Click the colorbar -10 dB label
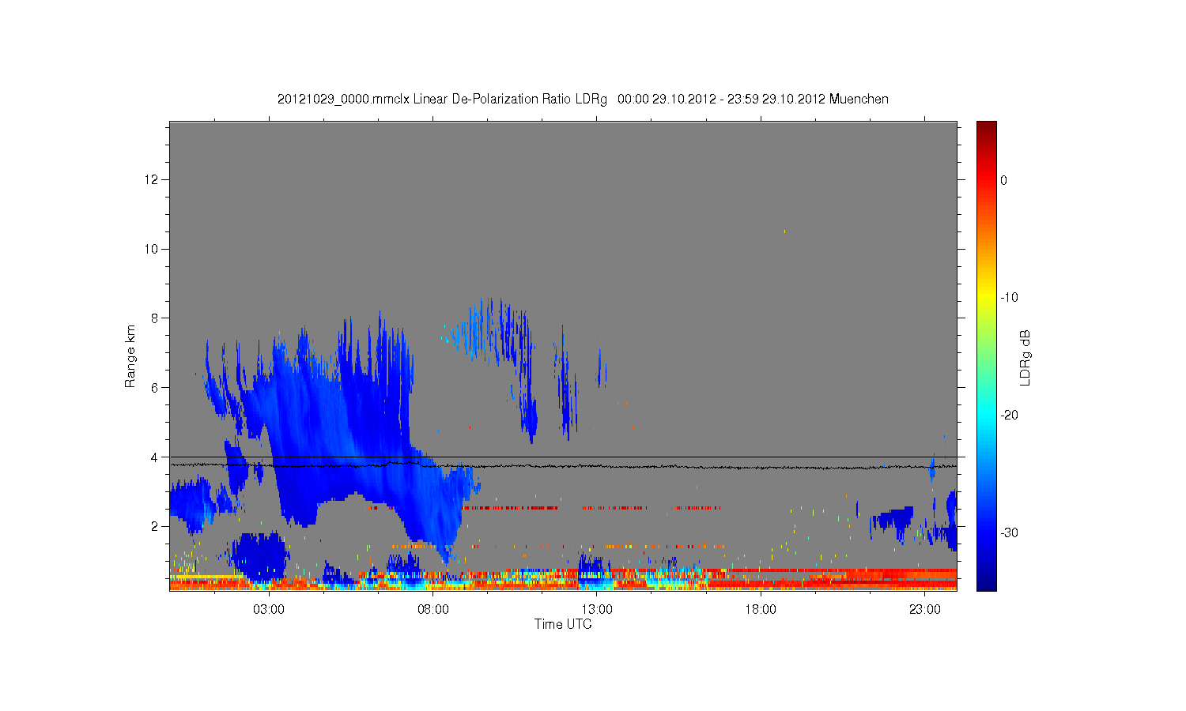 tap(1009, 298)
